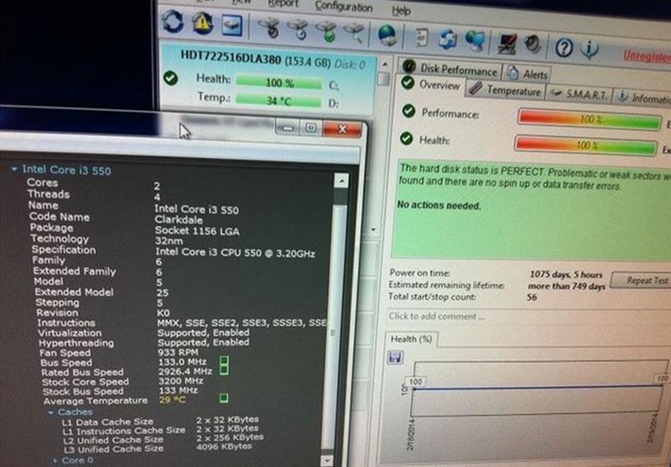
Task: Open help with the question mark icon
Action: (x=564, y=47)
